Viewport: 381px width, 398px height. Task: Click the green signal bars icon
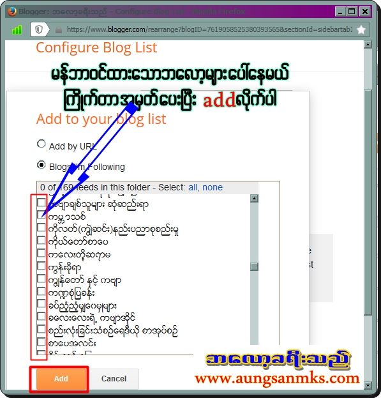click(x=17, y=29)
